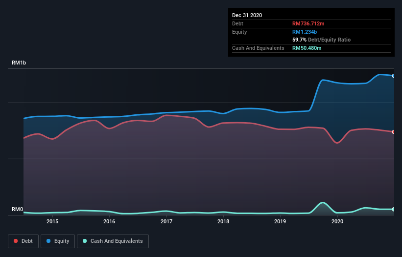
Task: Click the Dec 31 2020 tooltip date
Action: [x=247, y=15]
